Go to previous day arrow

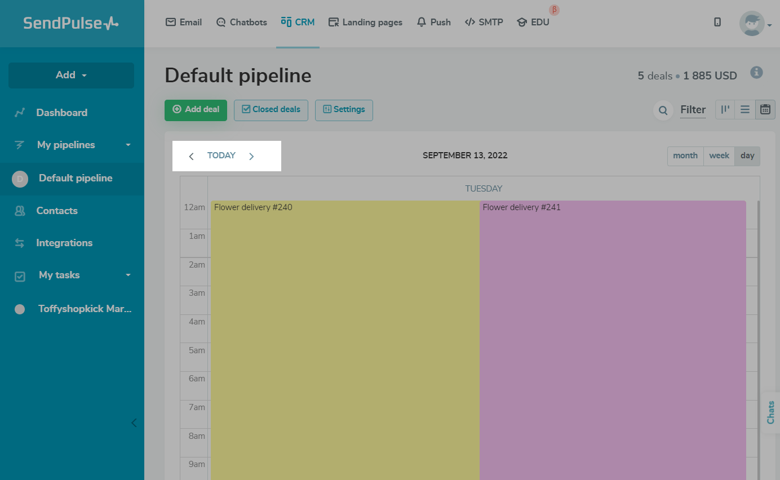(x=192, y=156)
